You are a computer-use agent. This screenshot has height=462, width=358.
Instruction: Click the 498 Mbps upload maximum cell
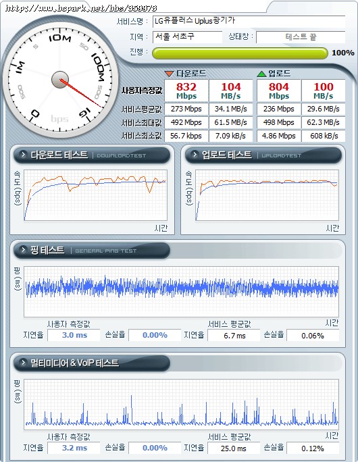pos(279,122)
